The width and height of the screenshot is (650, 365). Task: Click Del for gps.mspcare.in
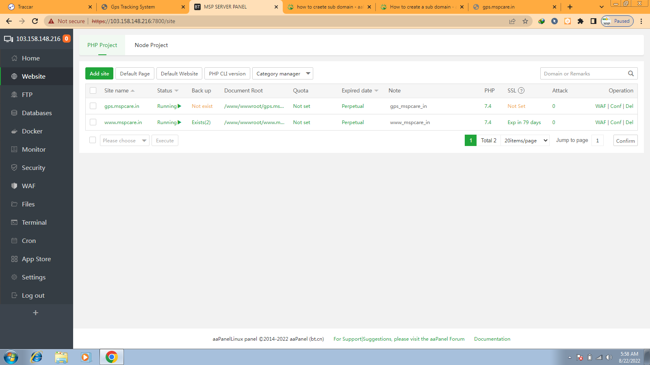click(629, 106)
